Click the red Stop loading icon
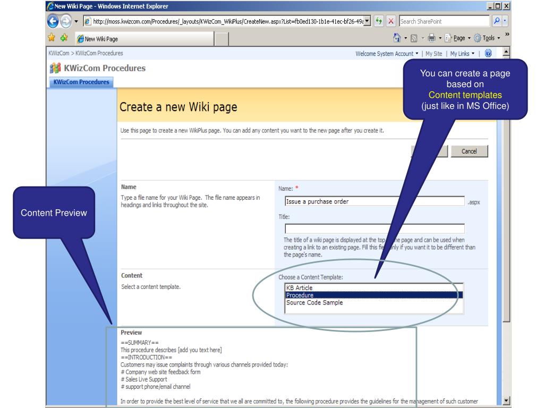Screen dimensions: 544x408 [390, 21]
